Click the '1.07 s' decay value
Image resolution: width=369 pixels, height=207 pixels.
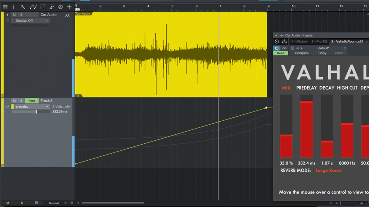327,163
